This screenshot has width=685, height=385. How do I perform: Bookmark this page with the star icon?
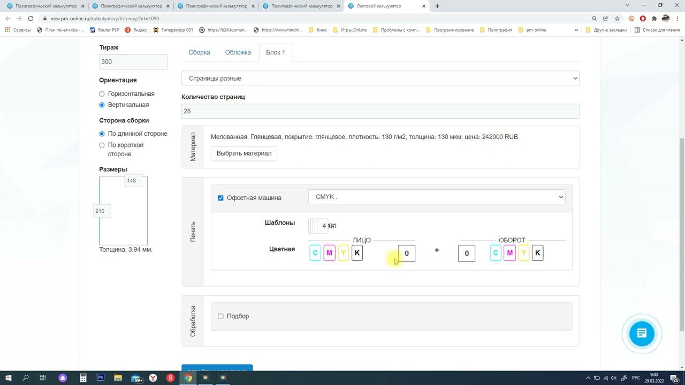pyautogui.click(x=617, y=18)
